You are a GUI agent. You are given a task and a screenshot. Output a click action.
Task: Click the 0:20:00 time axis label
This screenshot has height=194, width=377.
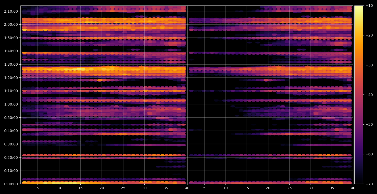click(x=11, y=158)
